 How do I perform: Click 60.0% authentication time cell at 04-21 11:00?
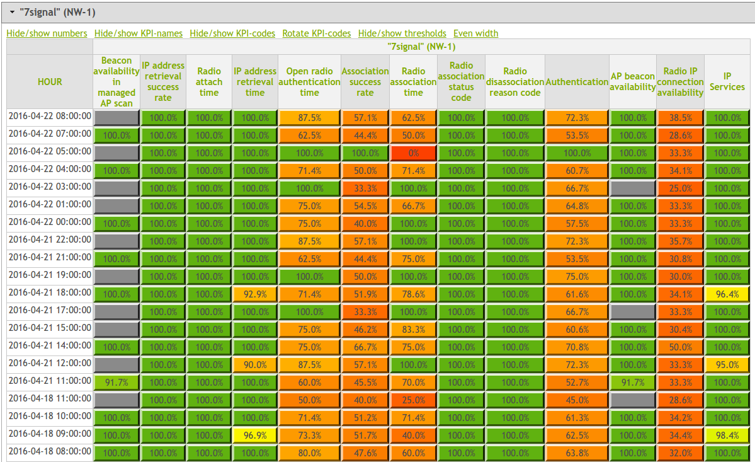309,383
